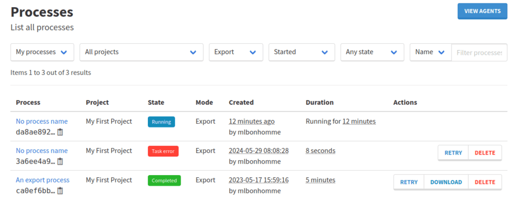Click by mlbonhomme under 2023-05-17 date
Viewport: 516px width, 204px height.
pyautogui.click(x=255, y=191)
